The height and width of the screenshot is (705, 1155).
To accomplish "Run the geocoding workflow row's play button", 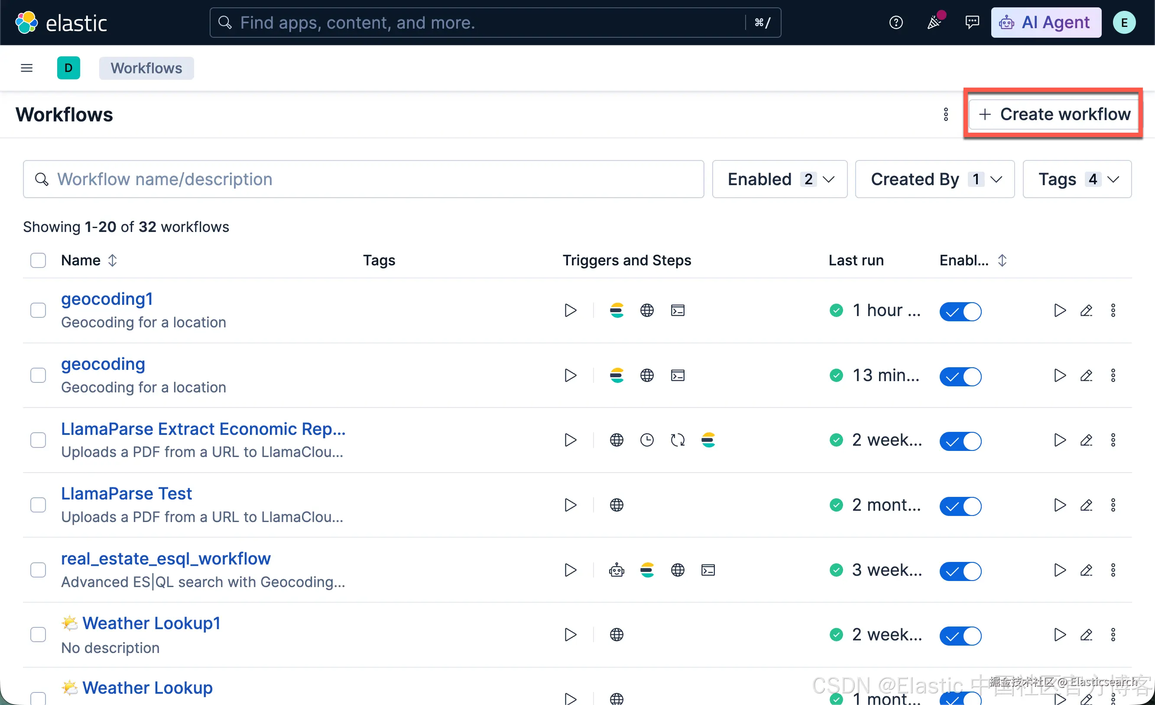I will coord(1059,375).
